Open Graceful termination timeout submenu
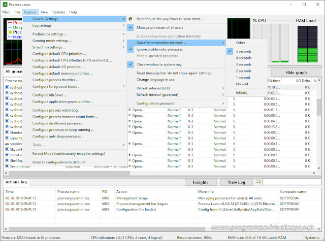This screenshot has height=241, width=325. point(176,43)
